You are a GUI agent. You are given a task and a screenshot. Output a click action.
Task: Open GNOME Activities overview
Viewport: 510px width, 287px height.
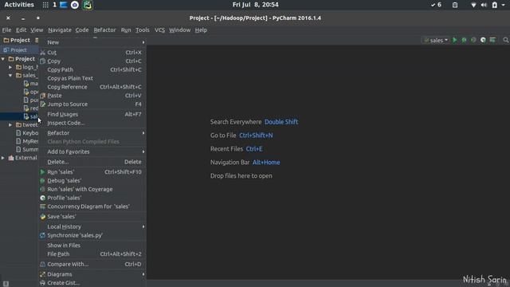(x=19, y=5)
